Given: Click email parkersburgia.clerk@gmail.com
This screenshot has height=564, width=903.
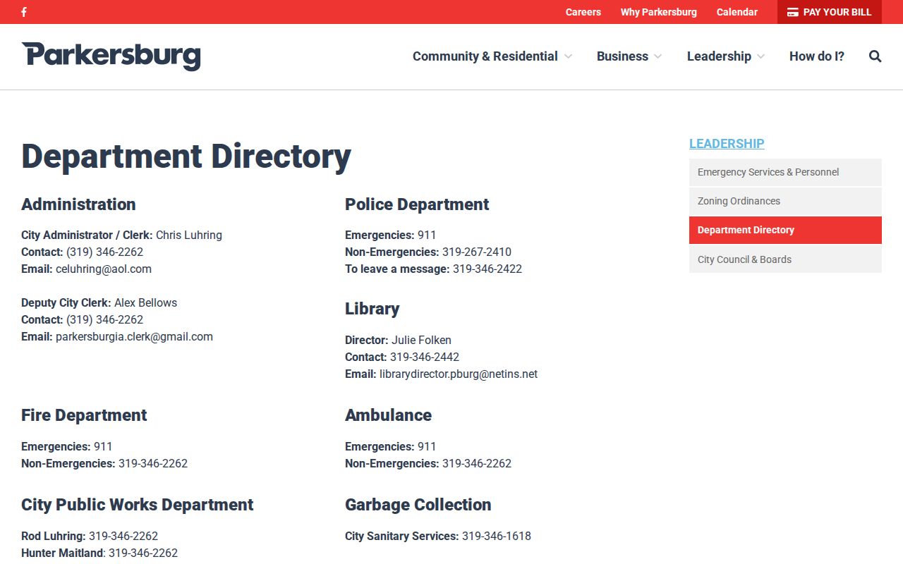Looking at the screenshot, I should pos(134,336).
